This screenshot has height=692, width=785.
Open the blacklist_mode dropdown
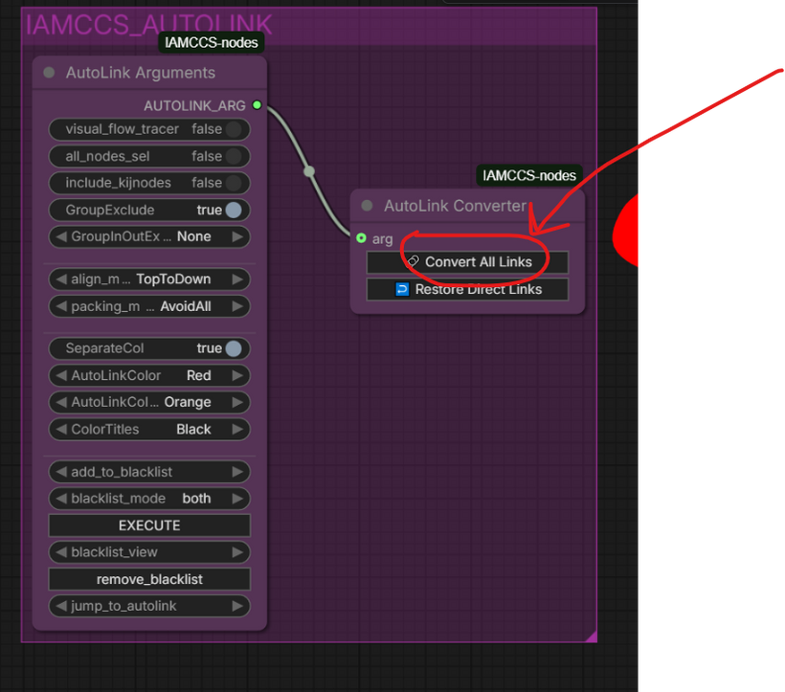point(149,499)
